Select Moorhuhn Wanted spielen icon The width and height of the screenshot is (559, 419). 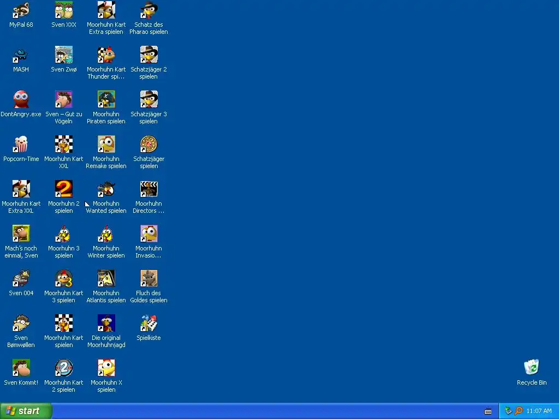pyautogui.click(x=106, y=189)
